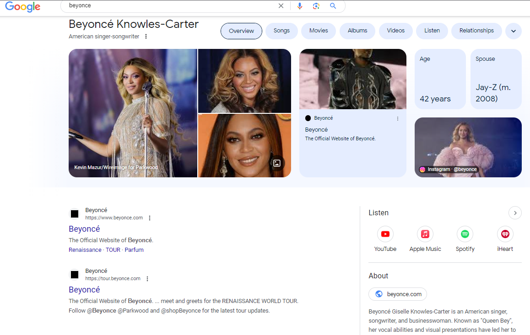Follow the Renaissance sitelink
The width and height of the screenshot is (530, 335).
[x=85, y=250]
